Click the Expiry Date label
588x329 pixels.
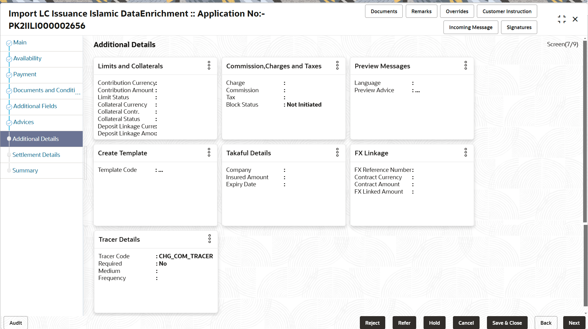coord(241,184)
